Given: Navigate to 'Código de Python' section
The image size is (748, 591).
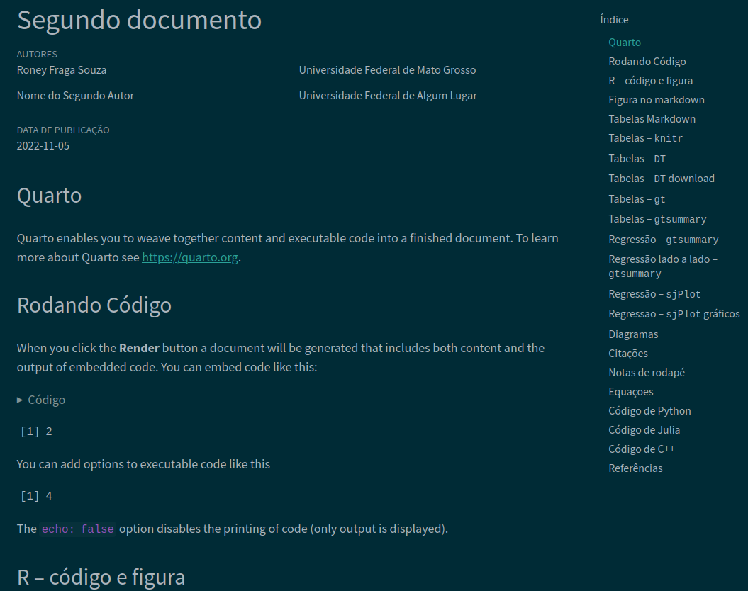Looking at the screenshot, I should (x=649, y=411).
